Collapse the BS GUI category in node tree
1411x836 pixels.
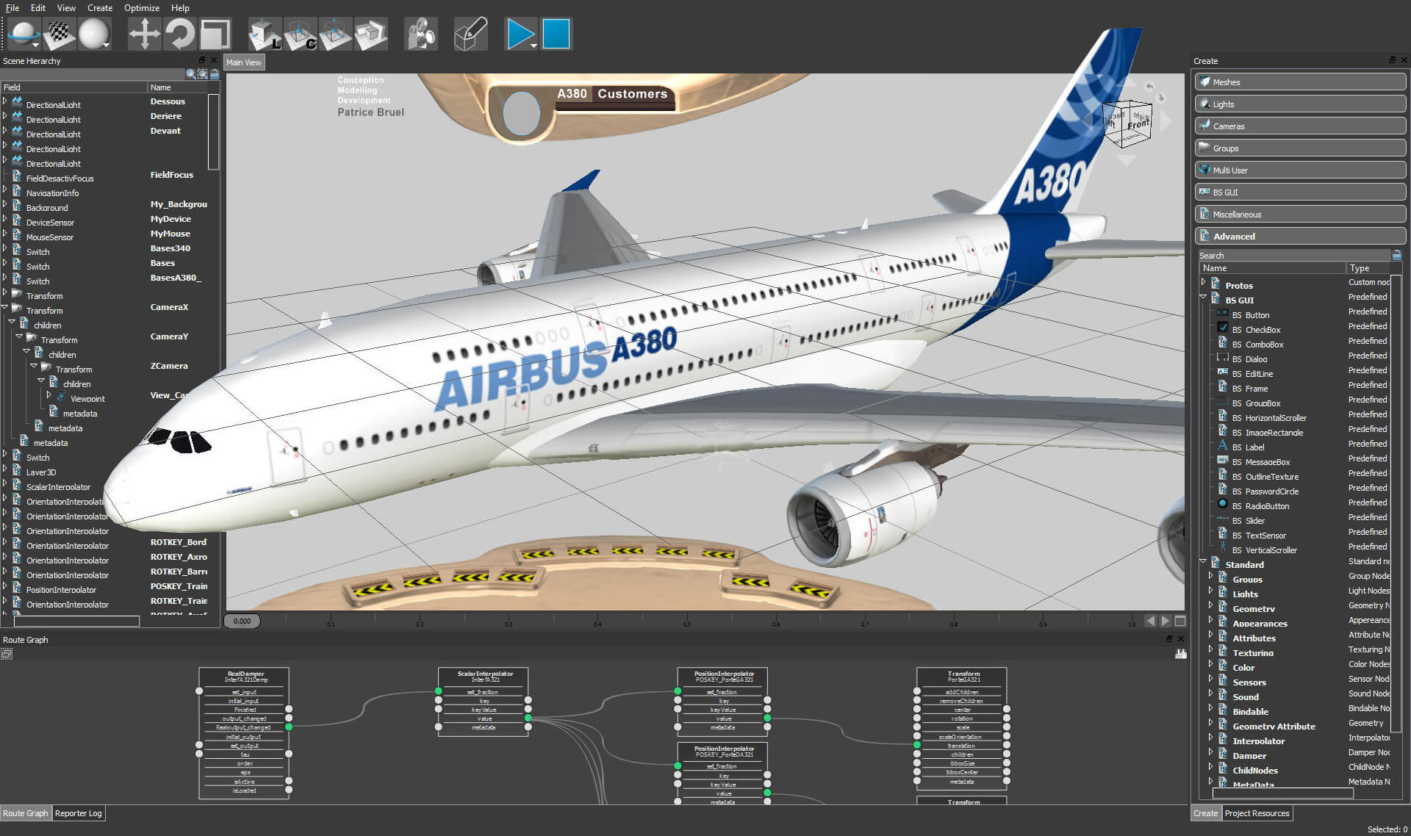[x=1203, y=297]
